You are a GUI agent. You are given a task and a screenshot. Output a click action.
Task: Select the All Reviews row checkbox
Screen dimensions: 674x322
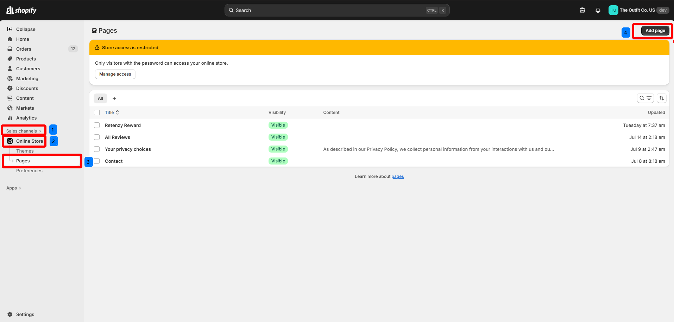tap(97, 137)
